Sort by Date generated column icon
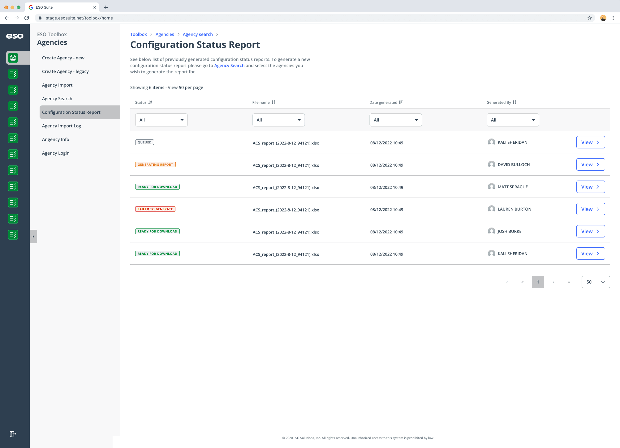 tap(401, 102)
